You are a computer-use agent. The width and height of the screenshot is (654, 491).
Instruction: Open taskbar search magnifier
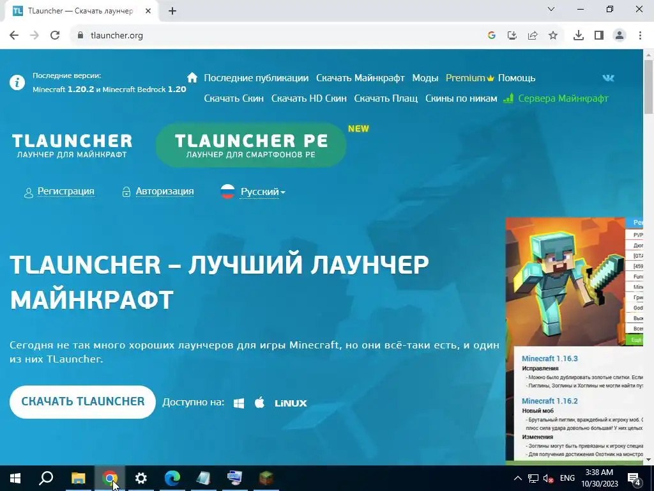(x=46, y=478)
